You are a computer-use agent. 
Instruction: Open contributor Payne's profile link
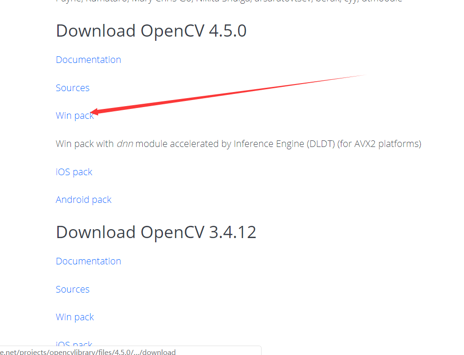tap(66, 1)
